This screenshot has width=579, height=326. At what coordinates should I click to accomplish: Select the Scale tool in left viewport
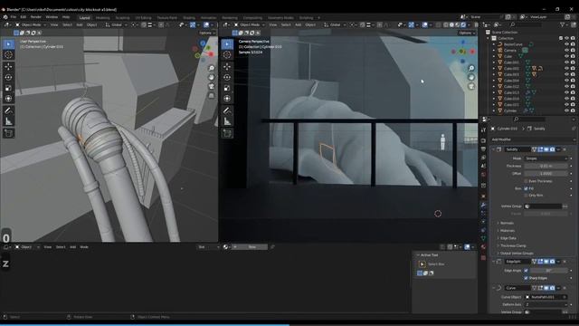coord(8,88)
